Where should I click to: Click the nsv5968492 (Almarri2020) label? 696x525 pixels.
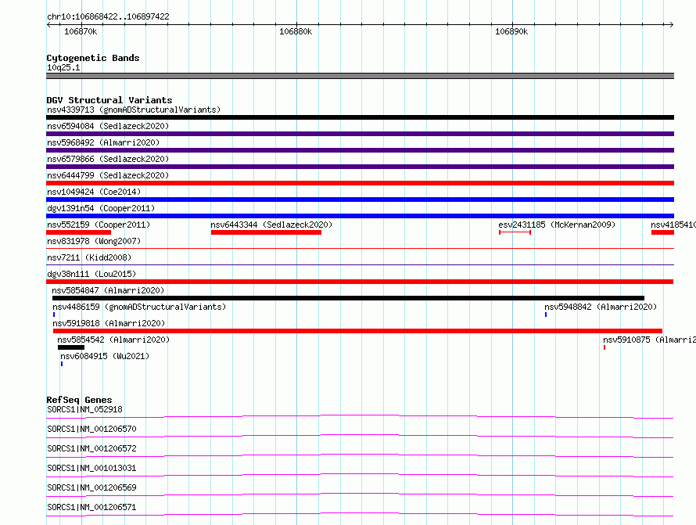pos(103,142)
